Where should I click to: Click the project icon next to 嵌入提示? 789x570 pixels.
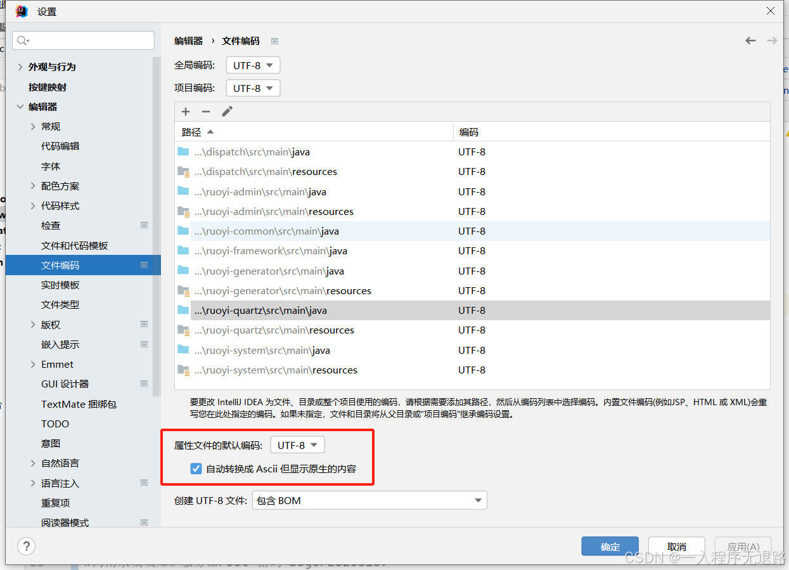coord(144,344)
